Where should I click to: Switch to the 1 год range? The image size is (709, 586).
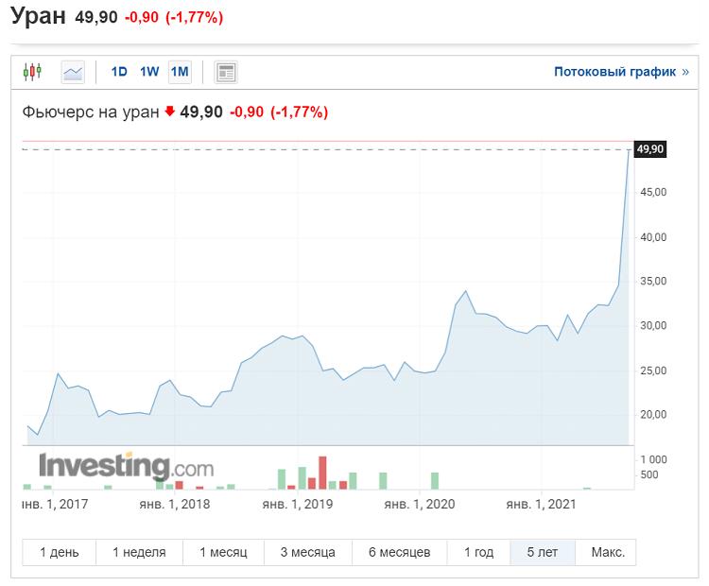click(x=478, y=552)
